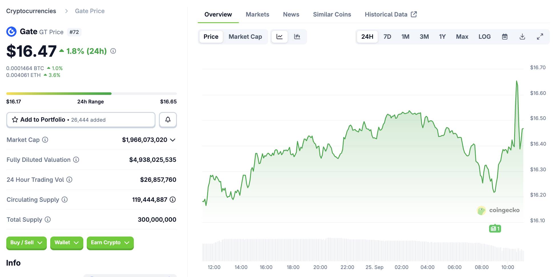Click the Gate coin logo icon
Viewport: 553px width, 277px height.
(11, 32)
